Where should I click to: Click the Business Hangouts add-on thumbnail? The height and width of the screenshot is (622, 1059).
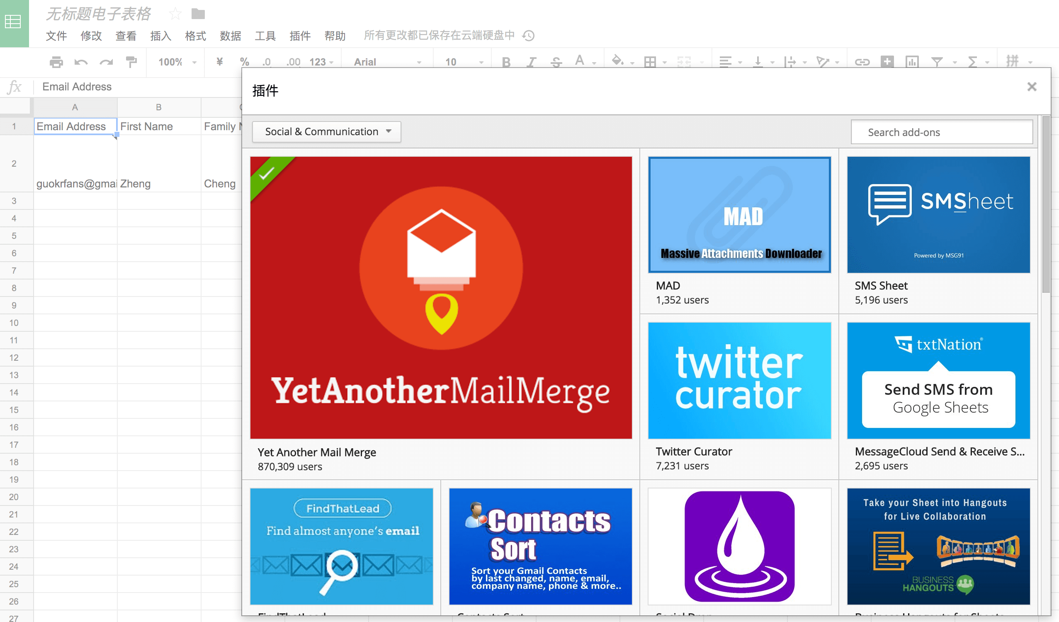point(938,546)
